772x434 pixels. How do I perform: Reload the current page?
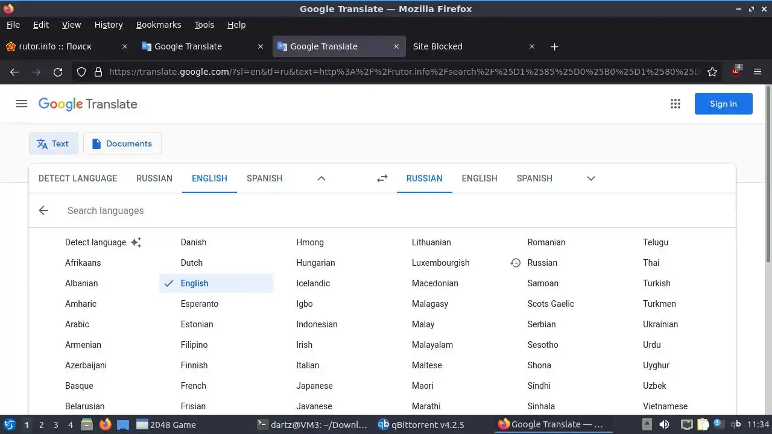tap(58, 72)
